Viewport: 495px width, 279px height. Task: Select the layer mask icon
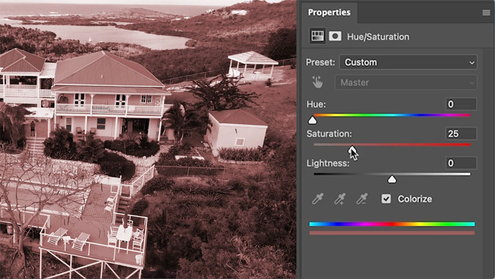click(335, 36)
